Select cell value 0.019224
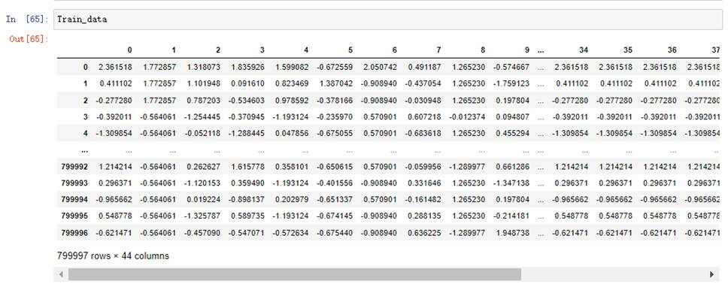 (x=204, y=200)
